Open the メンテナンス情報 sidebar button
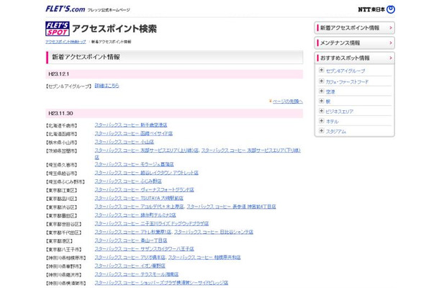Viewport: 439px width, 288px height. pyautogui.click(x=355, y=43)
